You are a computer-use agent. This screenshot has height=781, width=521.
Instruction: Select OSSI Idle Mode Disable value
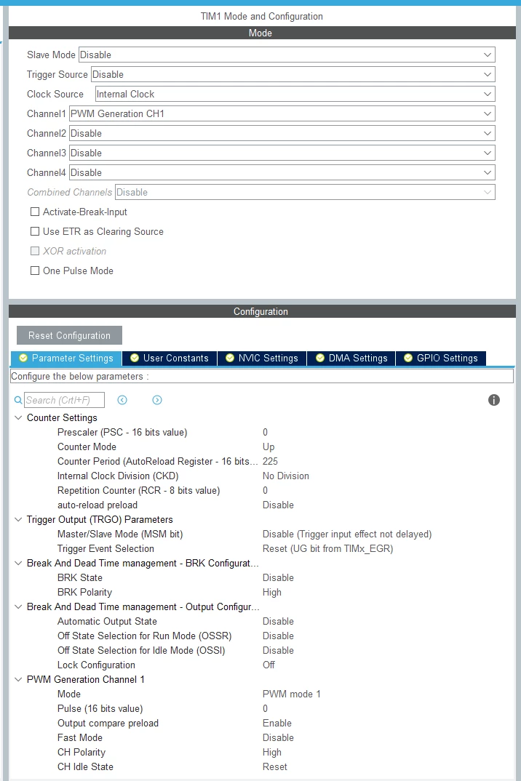pyautogui.click(x=278, y=651)
